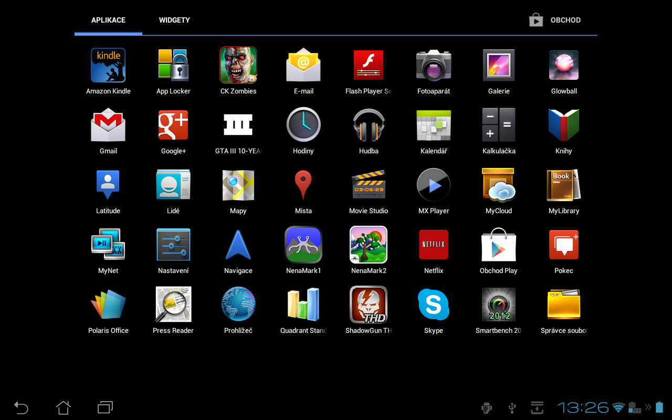Launch MyLibrary
This screenshot has width=672, height=420.
(564, 185)
